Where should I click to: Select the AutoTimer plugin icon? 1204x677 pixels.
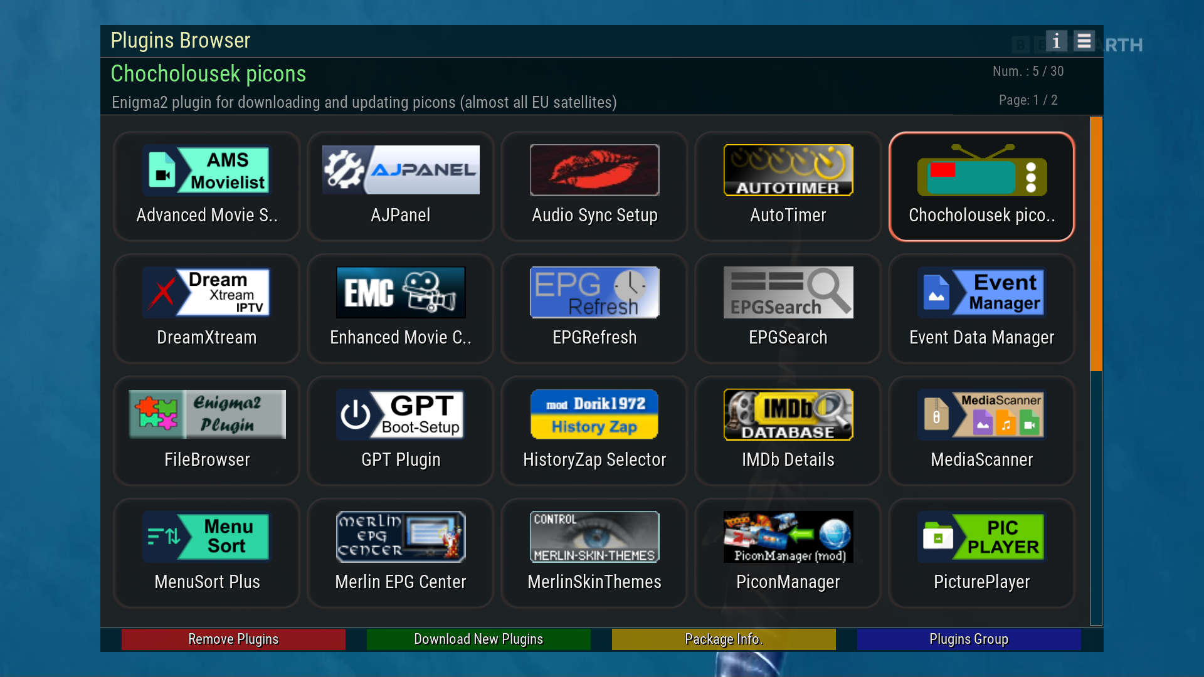pos(788,171)
